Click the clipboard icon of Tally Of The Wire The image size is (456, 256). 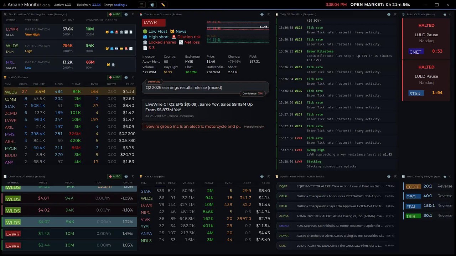(277, 15)
